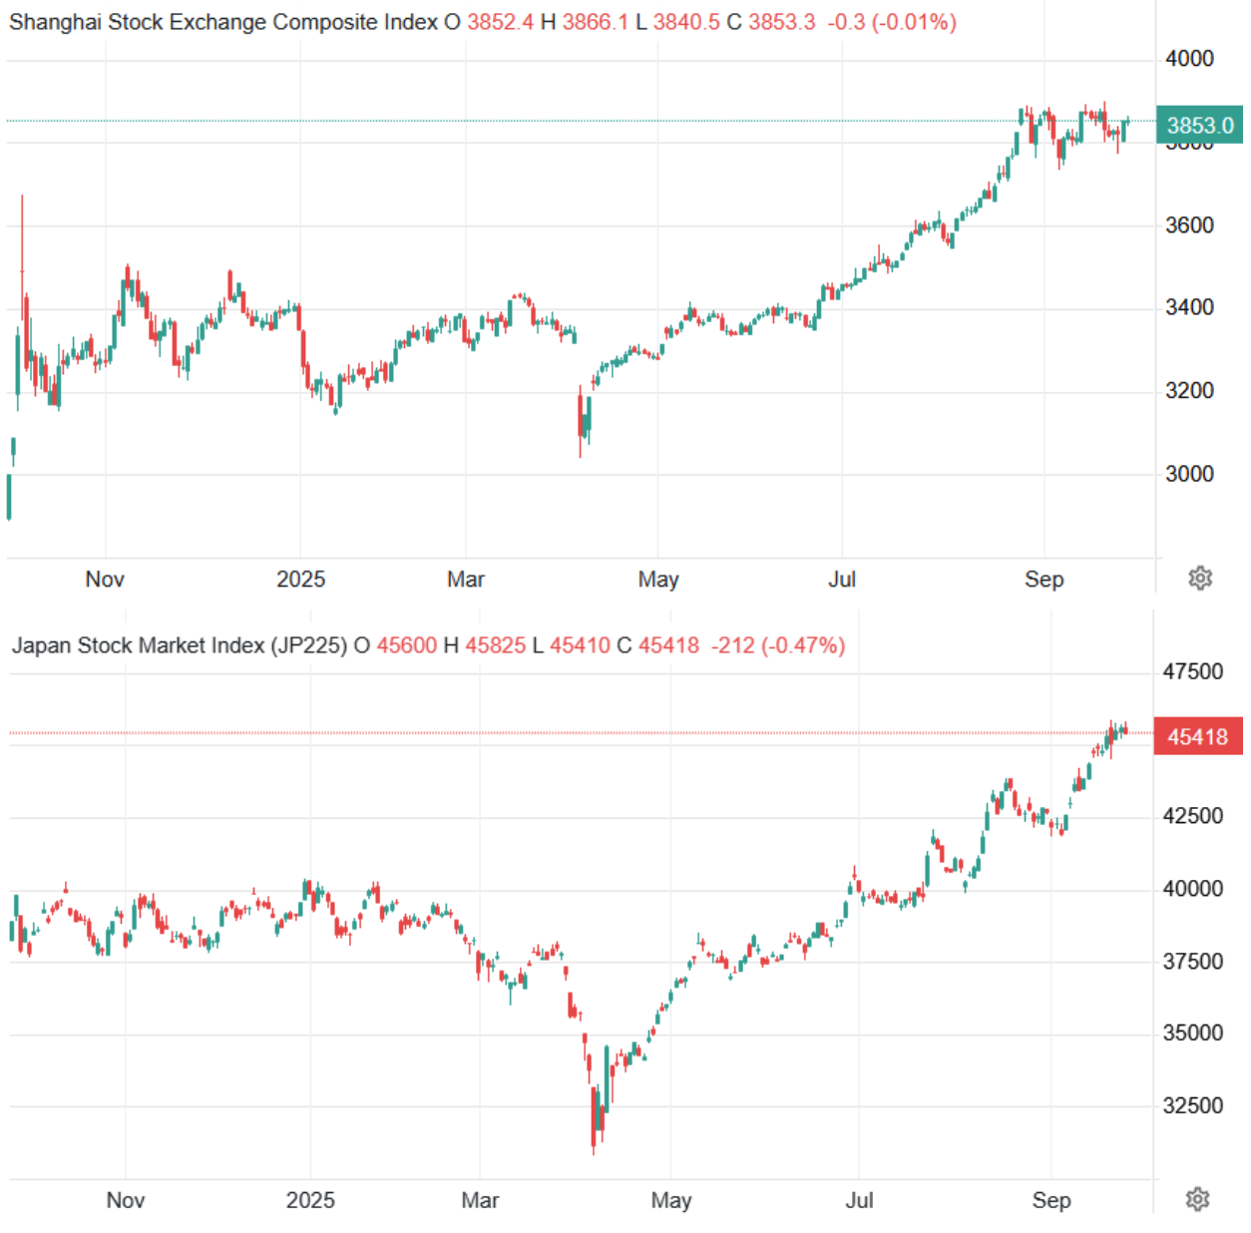Click the Shanghai closing value 3853.3 in header
The image size is (1251, 1233).
[x=781, y=22]
